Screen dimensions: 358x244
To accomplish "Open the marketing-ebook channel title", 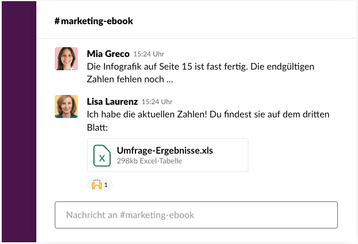I will (97, 21).
